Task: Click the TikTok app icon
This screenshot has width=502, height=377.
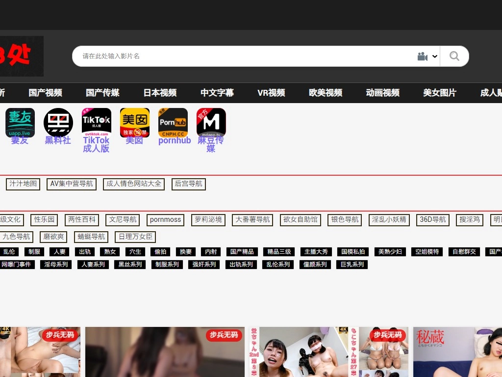Action: [97, 123]
